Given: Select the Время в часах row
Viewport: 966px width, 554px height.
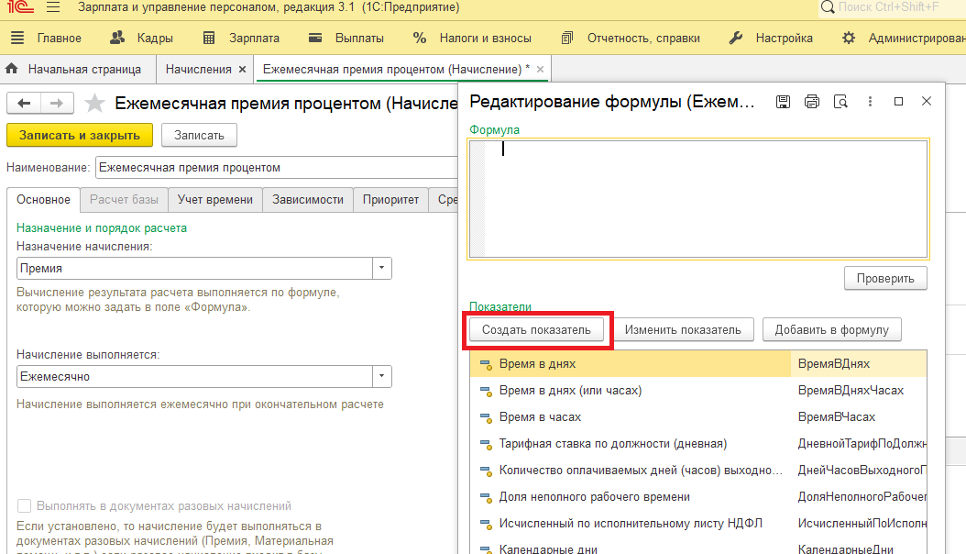Looking at the screenshot, I should pos(698,416).
